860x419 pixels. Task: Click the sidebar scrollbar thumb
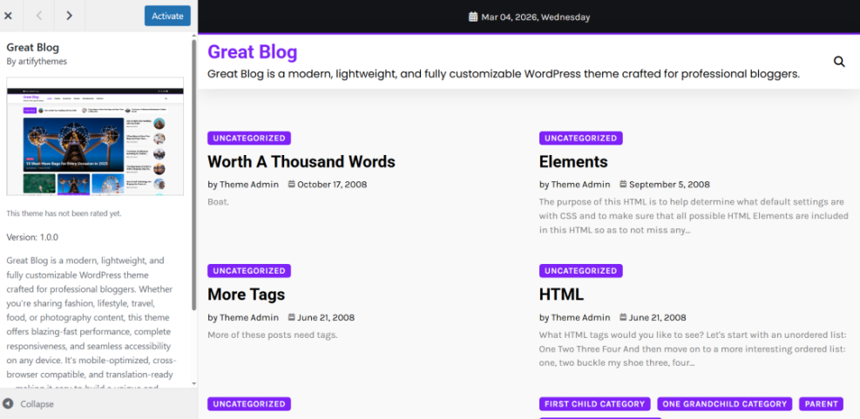click(x=193, y=174)
